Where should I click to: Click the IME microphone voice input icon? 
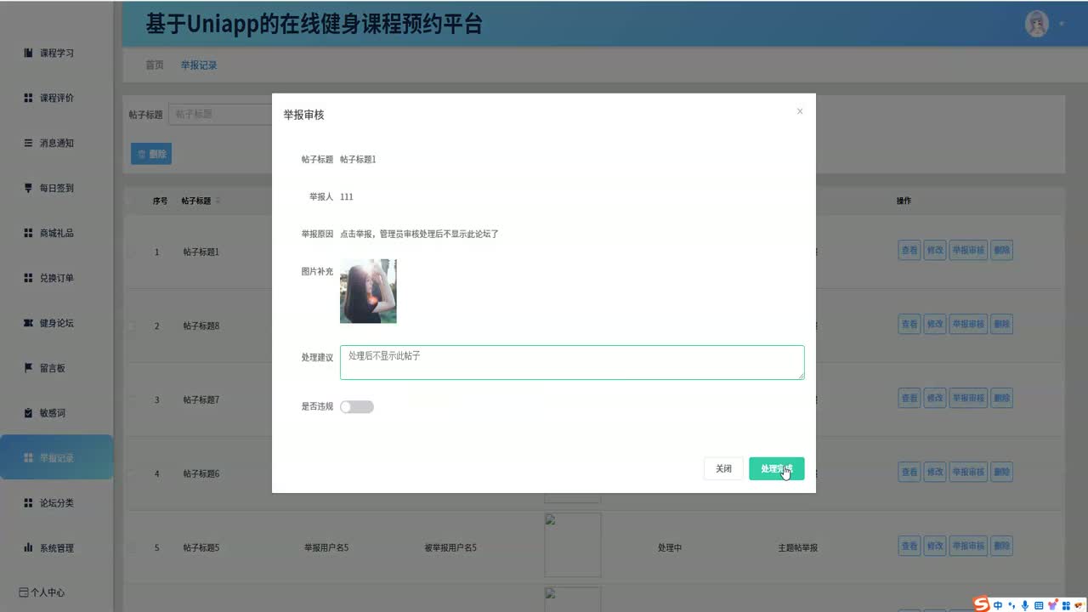[x=1025, y=605]
